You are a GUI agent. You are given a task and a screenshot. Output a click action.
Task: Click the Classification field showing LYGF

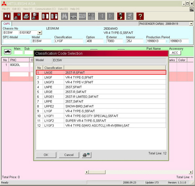point(69,41)
